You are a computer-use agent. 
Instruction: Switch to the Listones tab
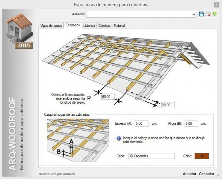[89, 26]
